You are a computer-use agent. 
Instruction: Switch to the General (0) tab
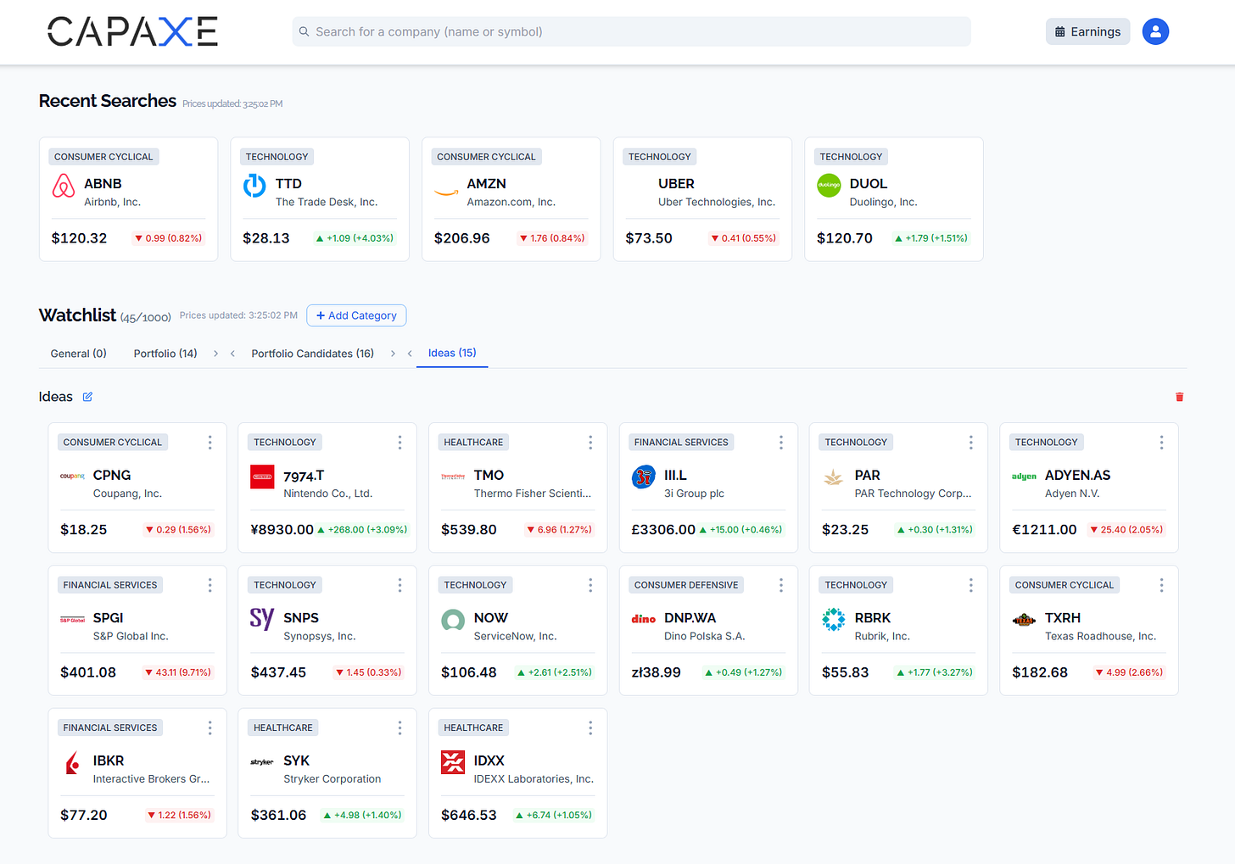[78, 354]
